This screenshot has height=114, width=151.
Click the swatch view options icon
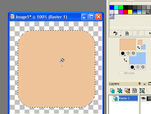pyautogui.click(x=115, y=33)
